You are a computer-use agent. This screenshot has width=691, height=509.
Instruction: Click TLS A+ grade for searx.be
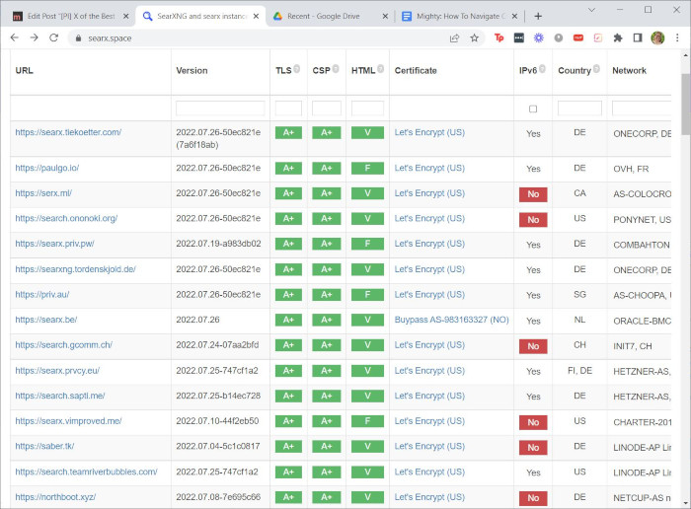(288, 321)
